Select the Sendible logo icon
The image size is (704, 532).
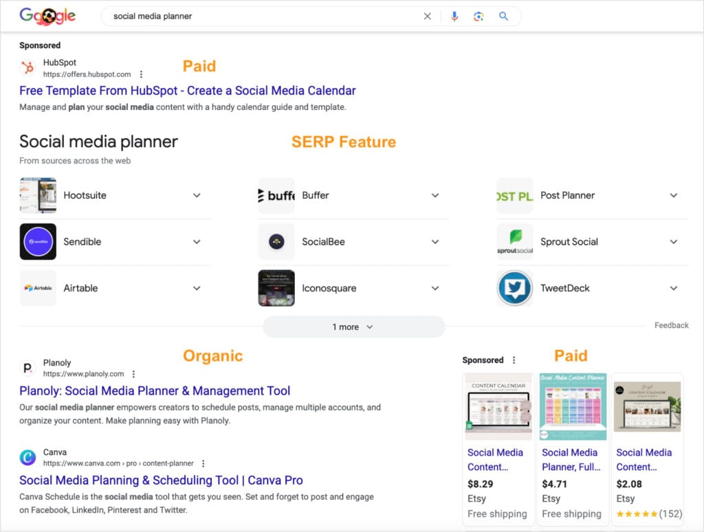point(38,242)
